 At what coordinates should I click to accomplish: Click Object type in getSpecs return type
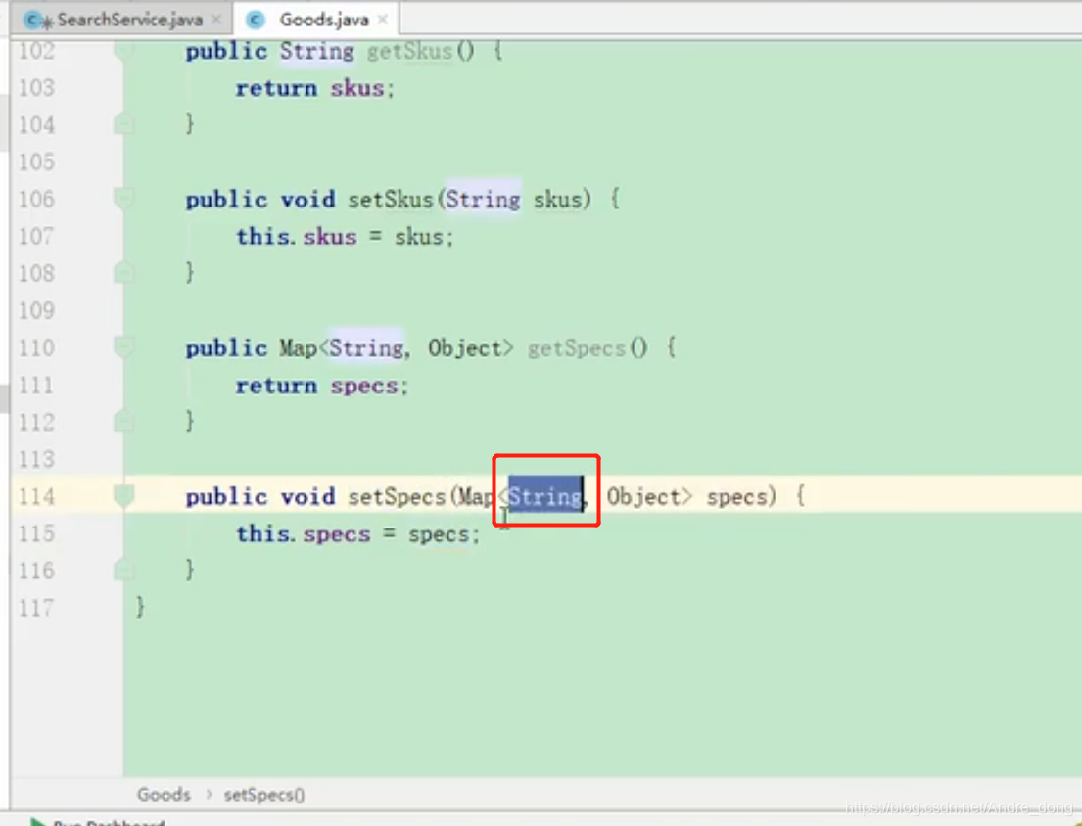point(465,348)
